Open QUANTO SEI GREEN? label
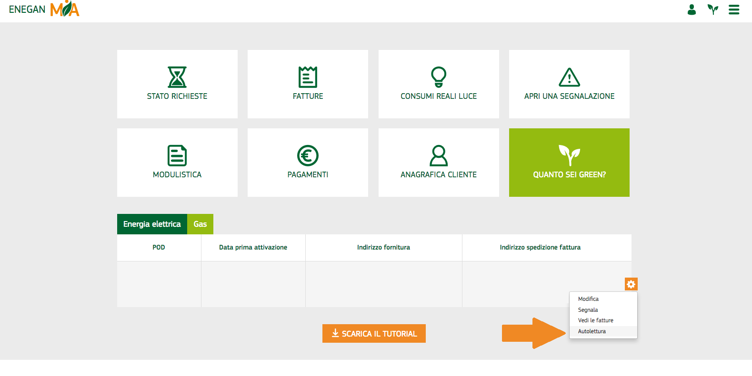Image resolution: width=752 pixels, height=376 pixels. pyautogui.click(x=569, y=174)
